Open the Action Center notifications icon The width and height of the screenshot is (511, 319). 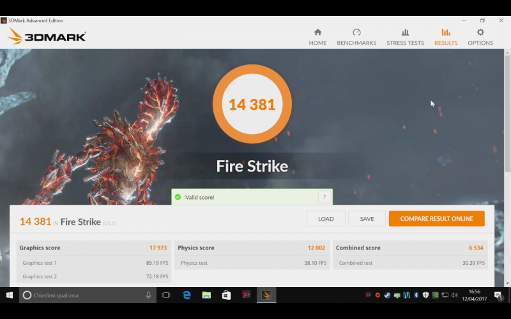click(498, 295)
